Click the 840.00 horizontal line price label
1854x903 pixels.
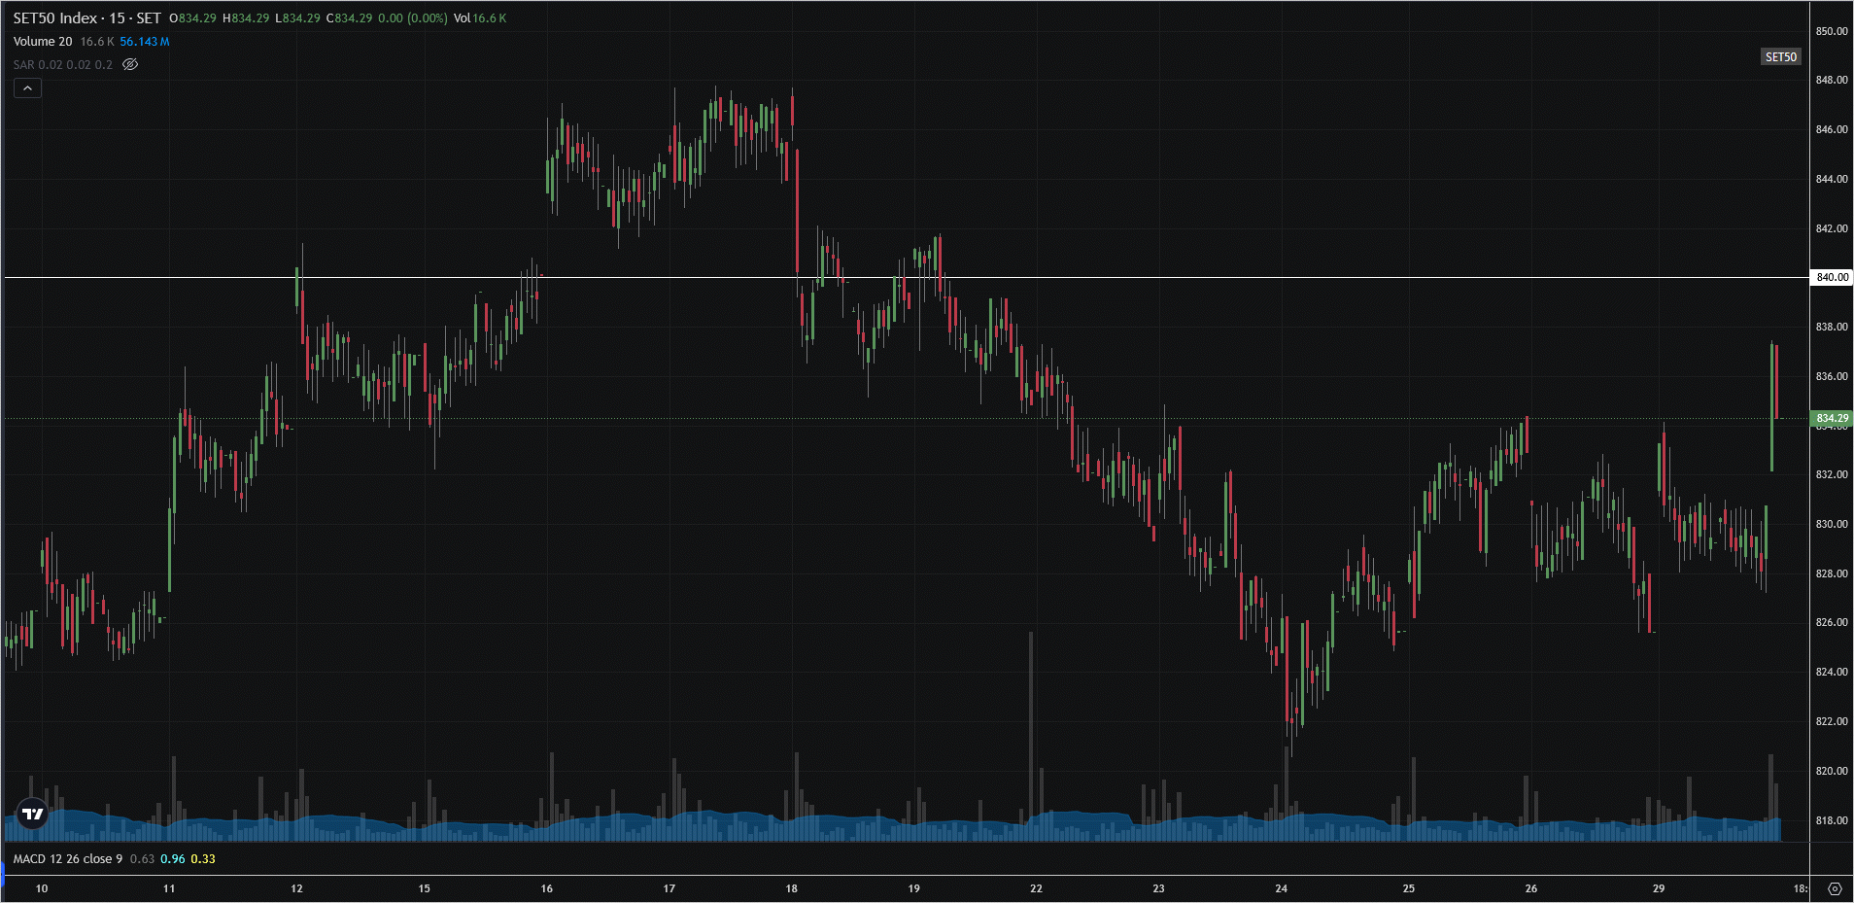(x=1832, y=277)
